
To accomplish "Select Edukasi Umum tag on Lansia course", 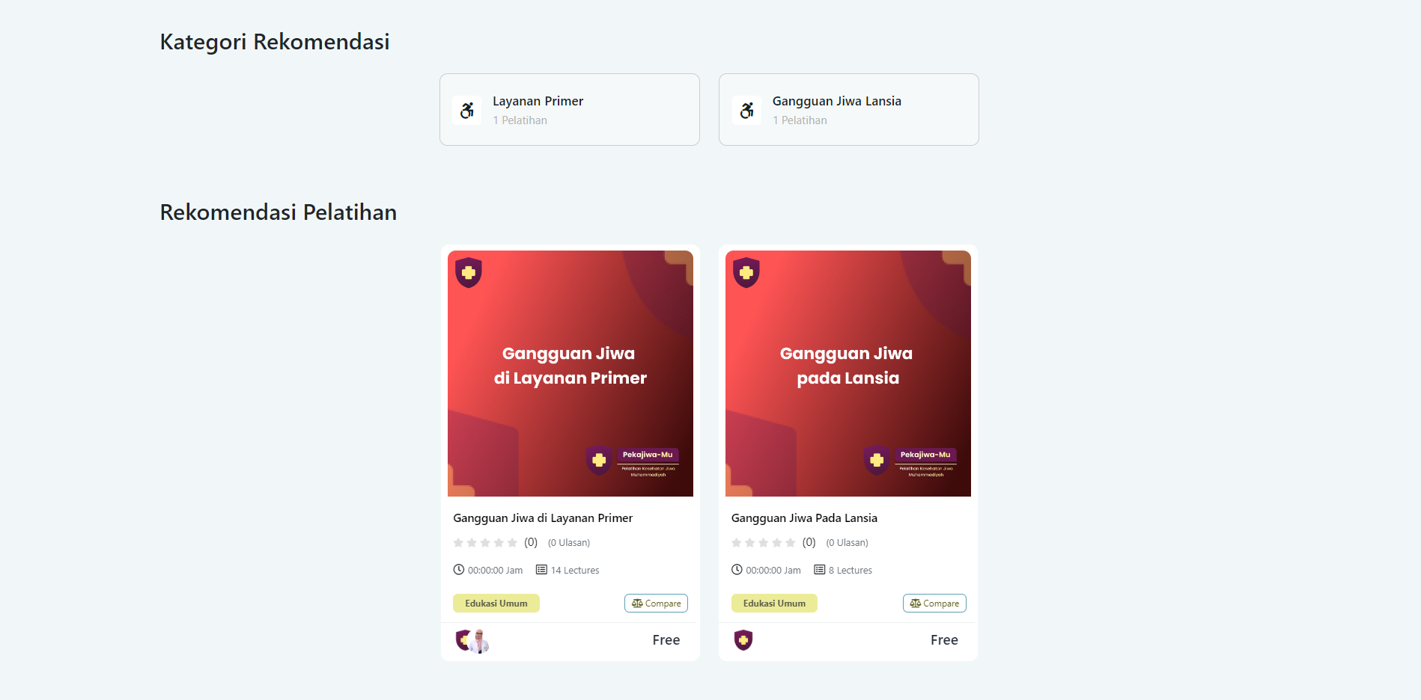I will pyautogui.click(x=774, y=604).
